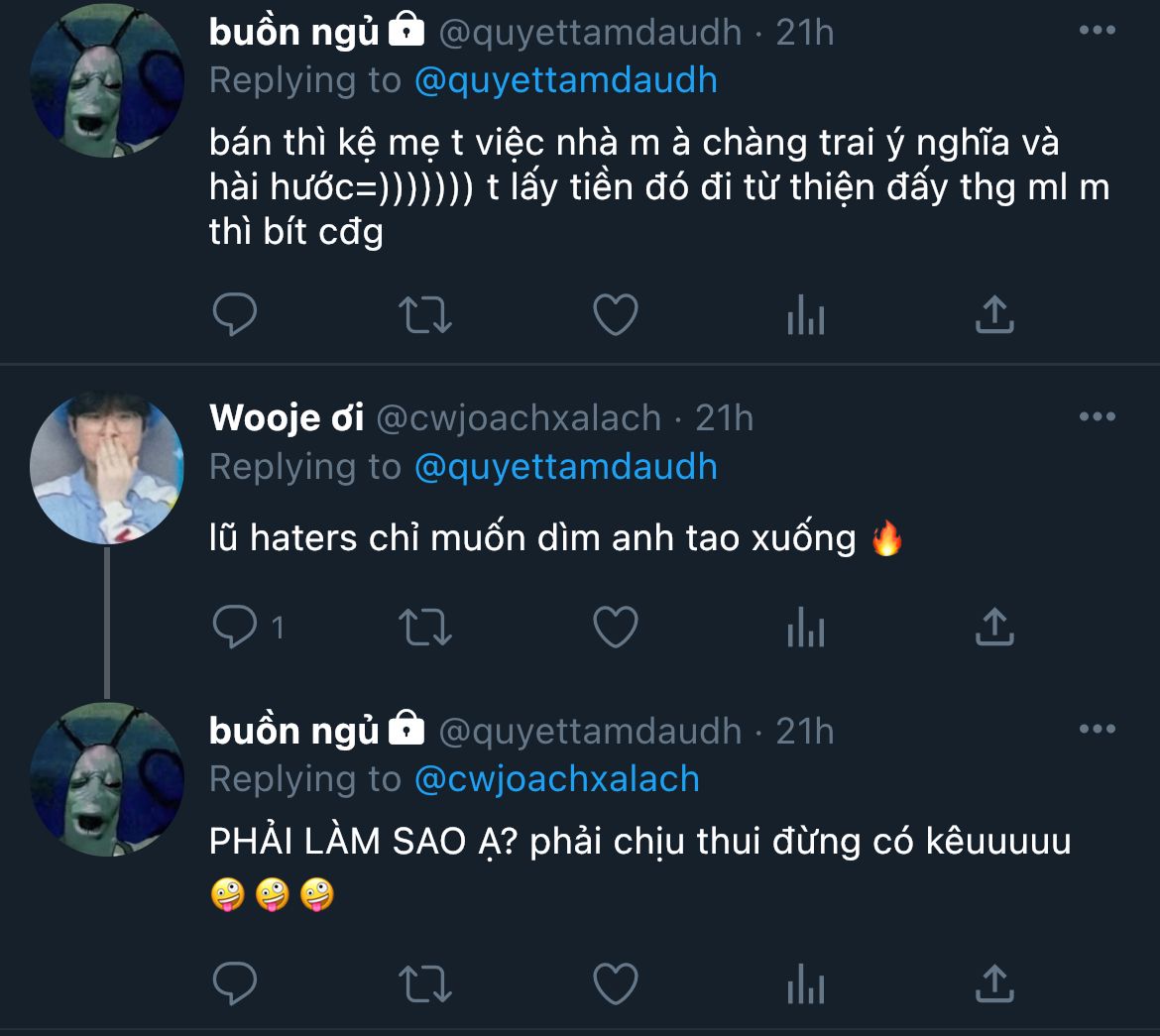Open @cwjoachxalach mention link in last tweet

pos(556,779)
